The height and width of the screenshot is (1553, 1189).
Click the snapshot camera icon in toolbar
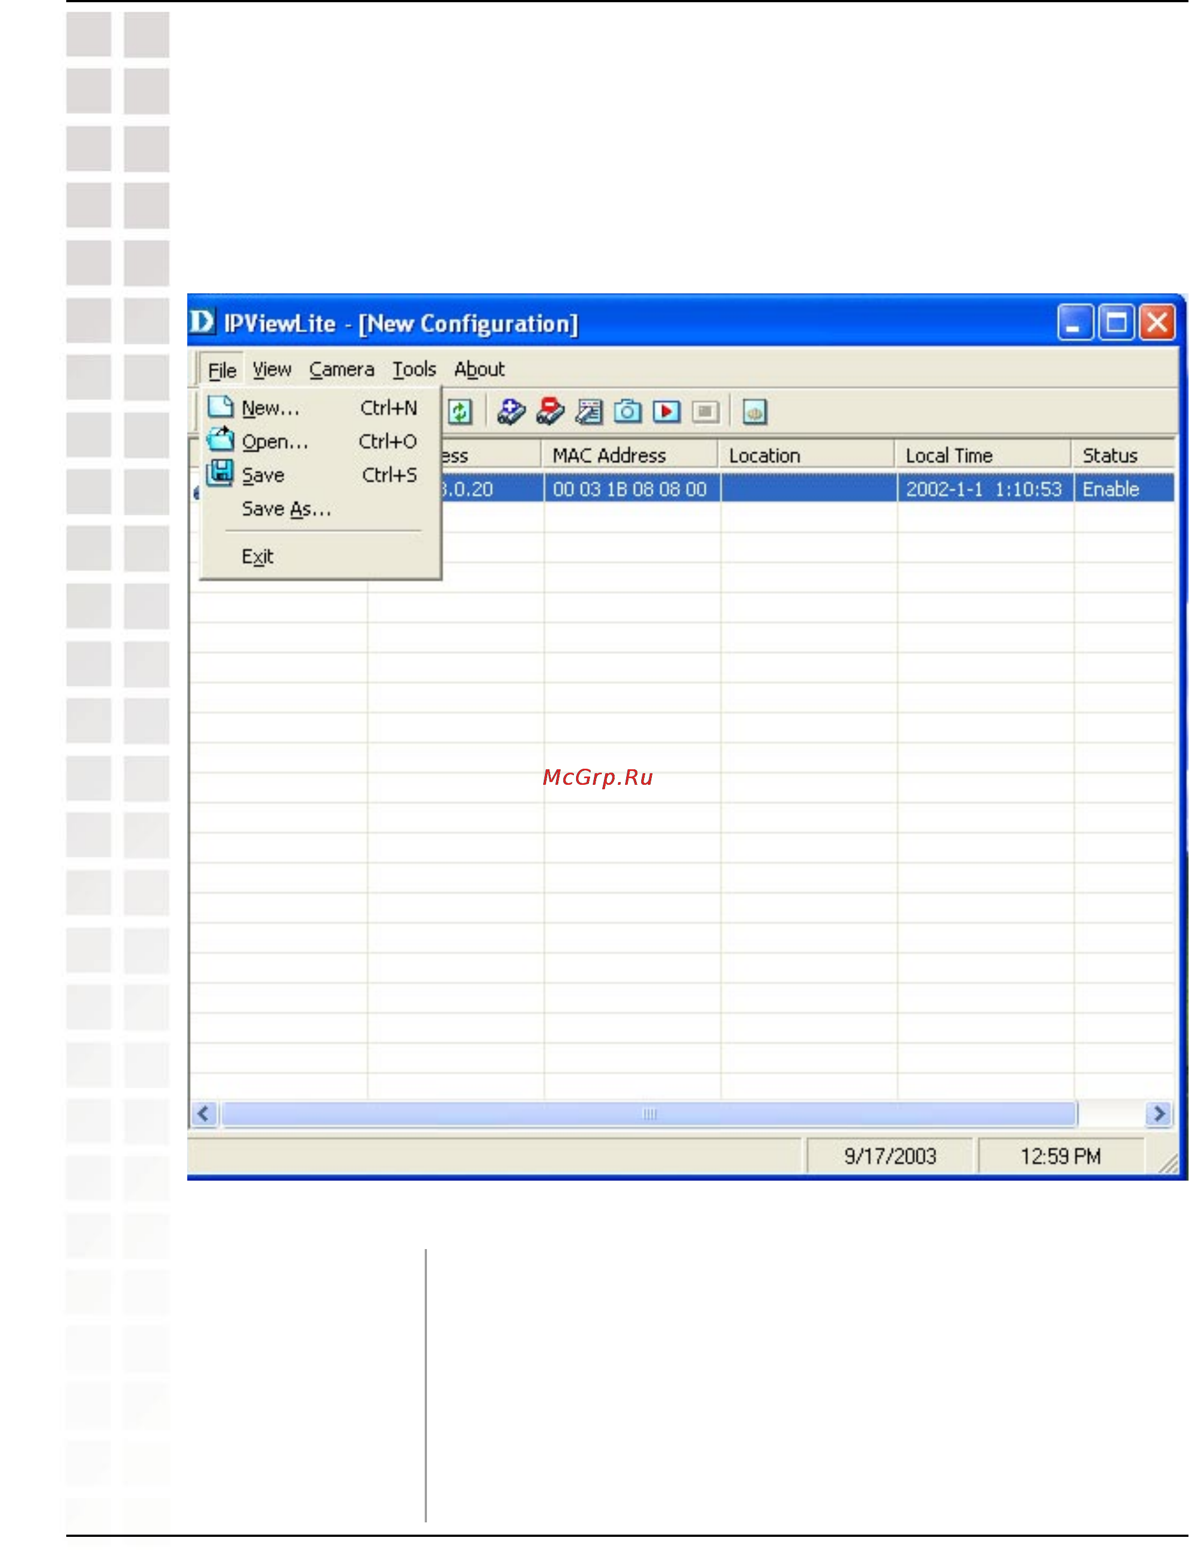click(x=628, y=412)
